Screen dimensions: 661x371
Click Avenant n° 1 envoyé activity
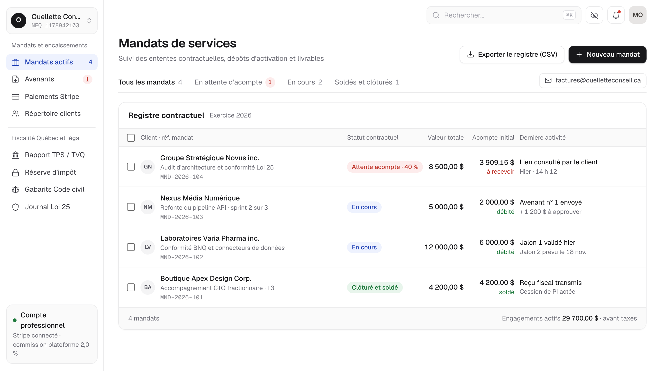tap(550, 203)
